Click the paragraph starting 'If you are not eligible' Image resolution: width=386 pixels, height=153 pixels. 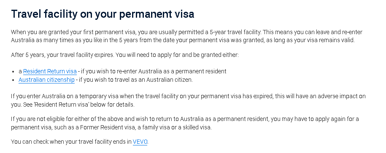pos(185,123)
